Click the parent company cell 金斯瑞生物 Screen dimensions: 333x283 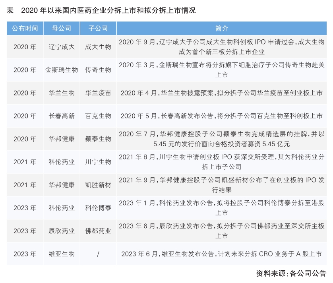tap(61, 70)
